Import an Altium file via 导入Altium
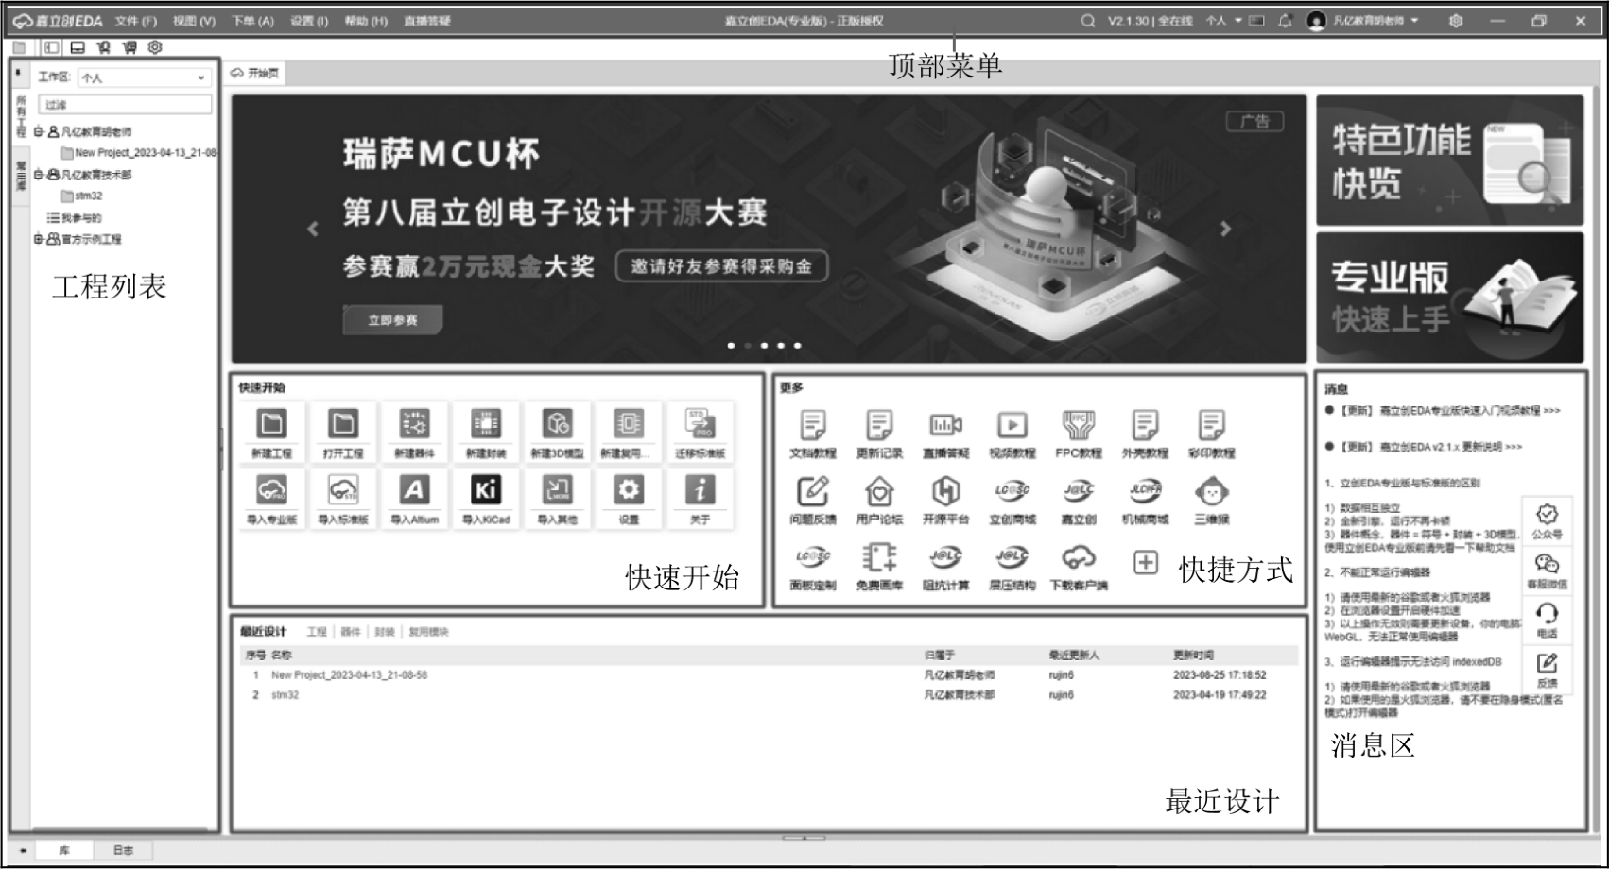 pyautogui.click(x=414, y=489)
